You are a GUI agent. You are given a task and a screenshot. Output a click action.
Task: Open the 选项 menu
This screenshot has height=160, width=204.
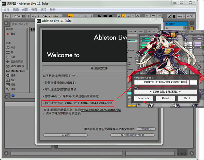43,10
